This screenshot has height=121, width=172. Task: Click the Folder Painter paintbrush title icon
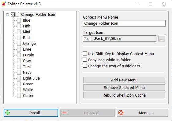pos(4,4)
